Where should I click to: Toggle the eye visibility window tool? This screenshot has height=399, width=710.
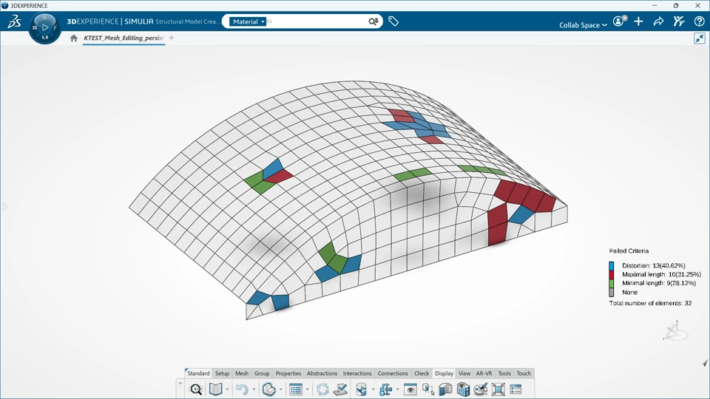click(x=410, y=389)
